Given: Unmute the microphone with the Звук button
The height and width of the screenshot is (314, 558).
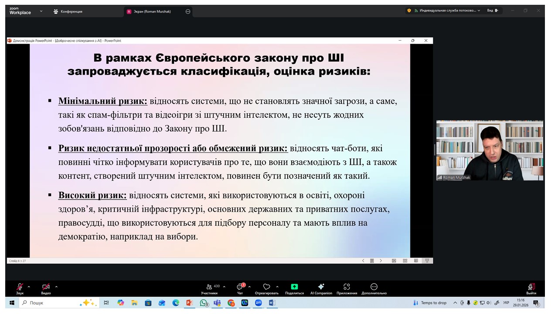Looking at the screenshot, I should pyautogui.click(x=20, y=287).
